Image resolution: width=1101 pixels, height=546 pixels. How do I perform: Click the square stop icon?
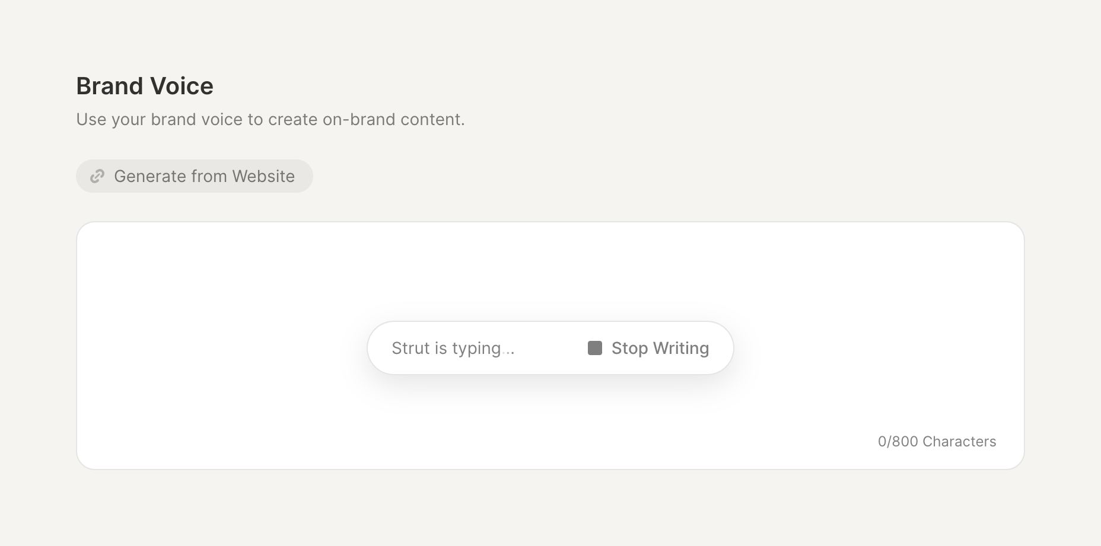(594, 348)
